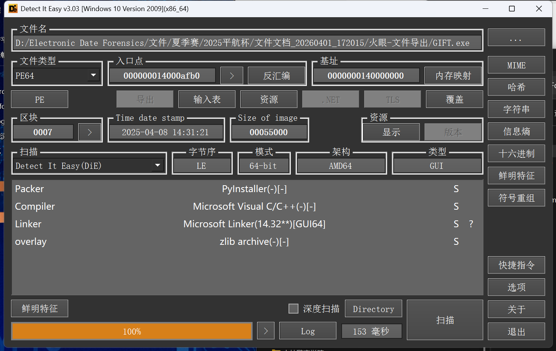Click the LE byte order button
The height and width of the screenshot is (351, 556).
(202, 166)
